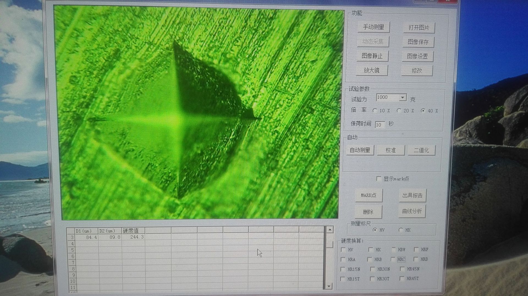Check the HRB conversion checkbox
Screen dimensions: 528x296
tap(370, 259)
